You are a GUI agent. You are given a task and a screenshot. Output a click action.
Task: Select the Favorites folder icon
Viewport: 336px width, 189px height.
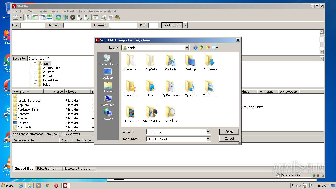131,86
